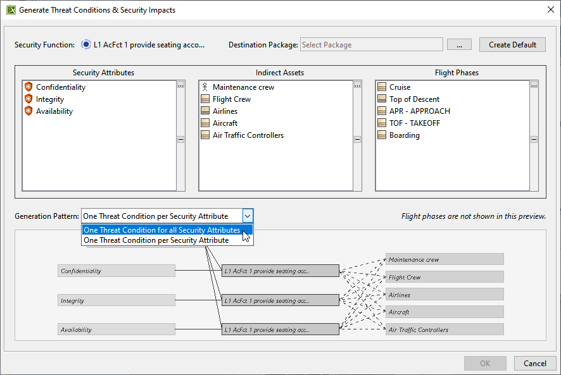Click the Destination Package input field
The height and width of the screenshot is (375, 561).
click(371, 45)
